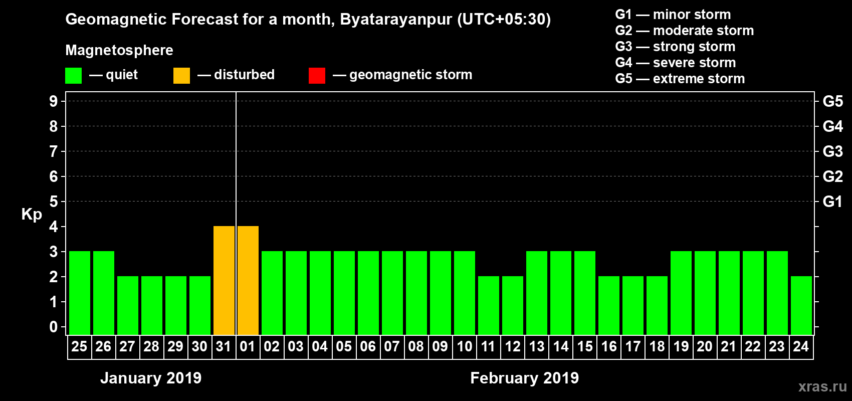Click the January 2019 month label
This screenshot has width=852, height=401.
pos(151,378)
